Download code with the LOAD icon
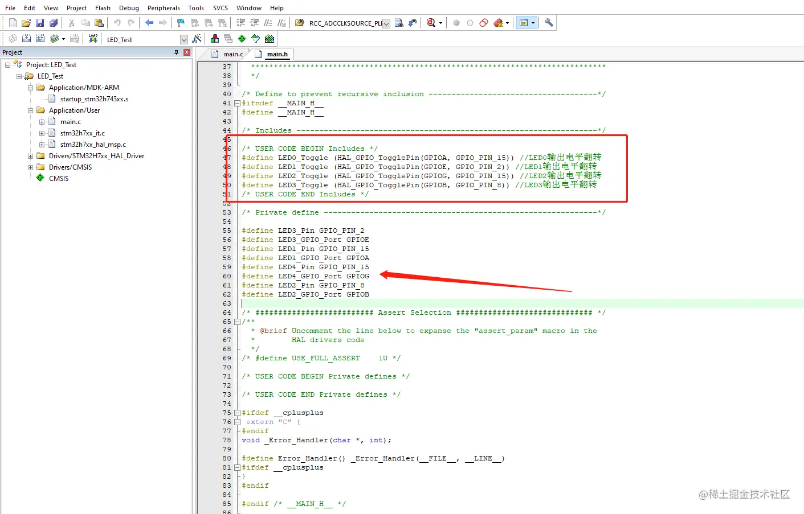 pos(93,39)
